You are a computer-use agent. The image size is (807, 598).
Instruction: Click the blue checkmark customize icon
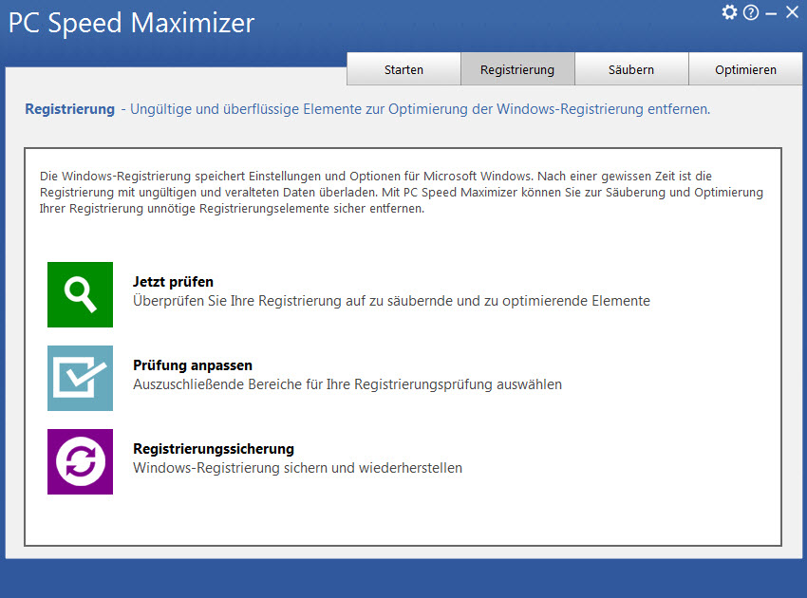tap(81, 378)
